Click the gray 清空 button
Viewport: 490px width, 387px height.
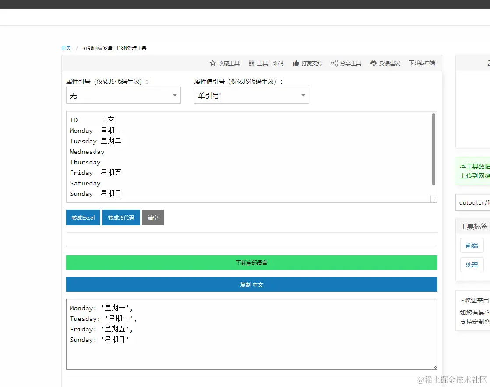pyautogui.click(x=153, y=217)
